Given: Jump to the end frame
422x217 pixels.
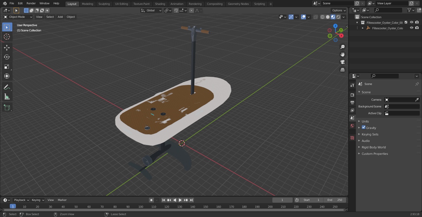Looking at the screenshot, I should point(192,200).
